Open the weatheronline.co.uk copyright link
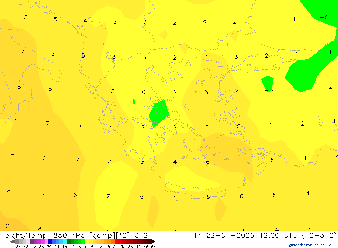Screen dimensions: 338x248 click(310, 245)
